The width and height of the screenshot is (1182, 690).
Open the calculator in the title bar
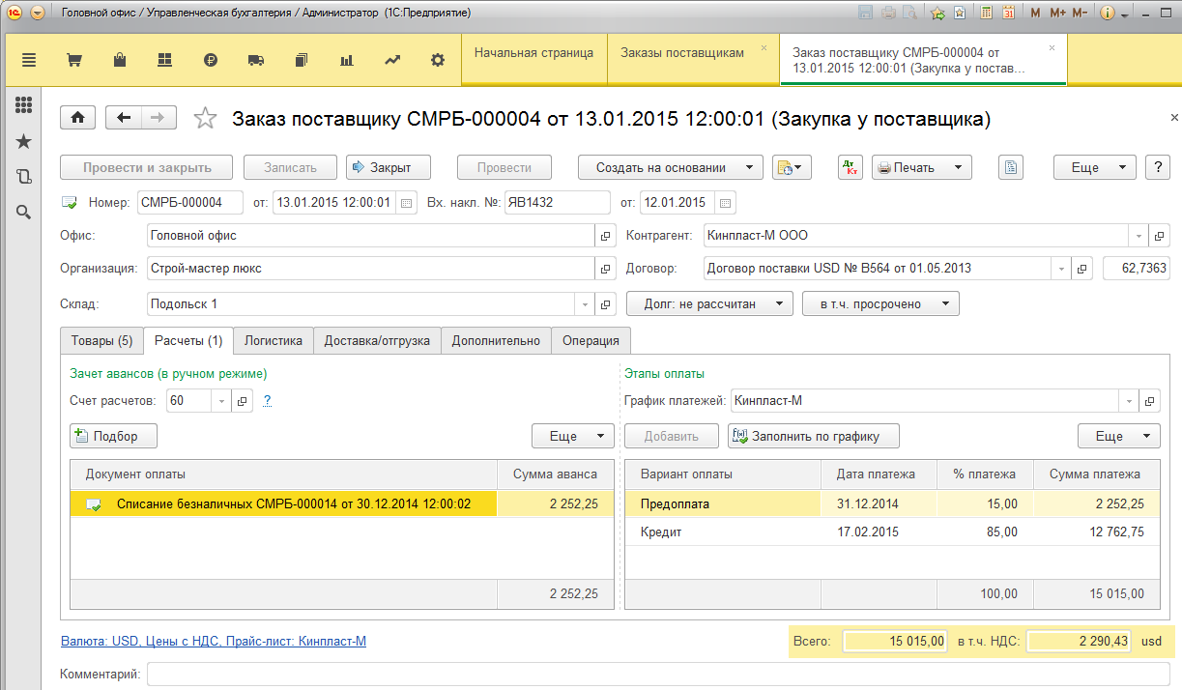[985, 14]
